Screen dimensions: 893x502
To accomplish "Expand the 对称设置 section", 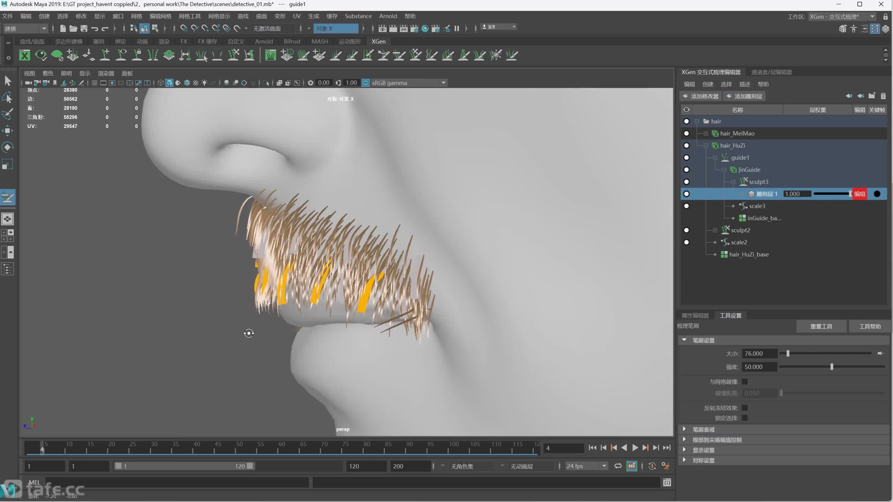I will pyautogui.click(x=684, y=460).
